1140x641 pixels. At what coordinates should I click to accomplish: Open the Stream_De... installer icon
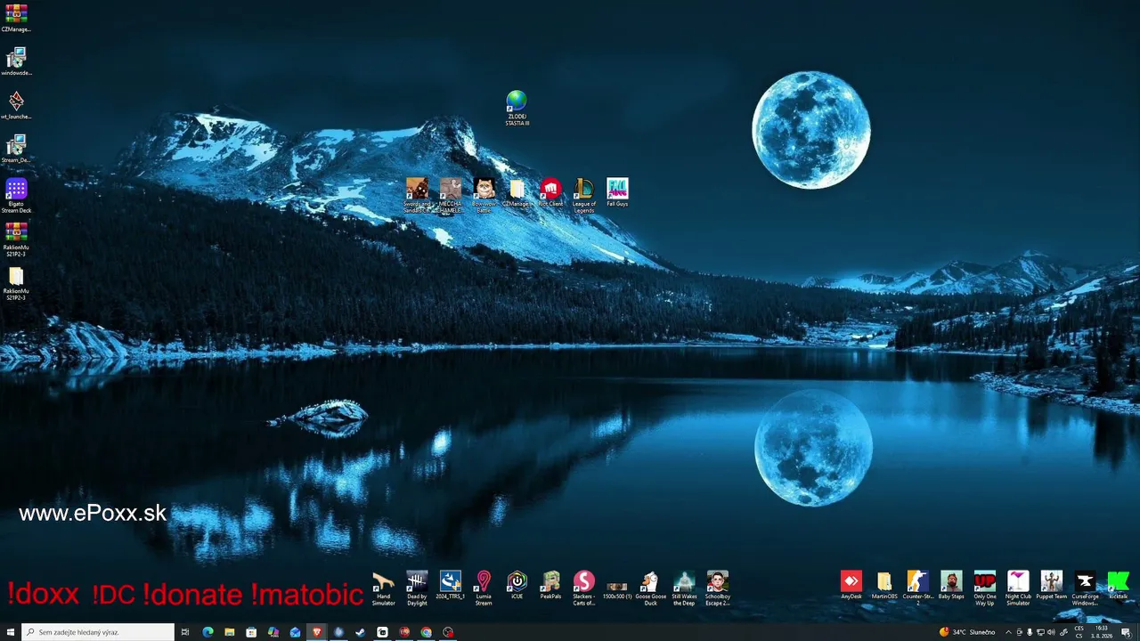pos(16,149)
